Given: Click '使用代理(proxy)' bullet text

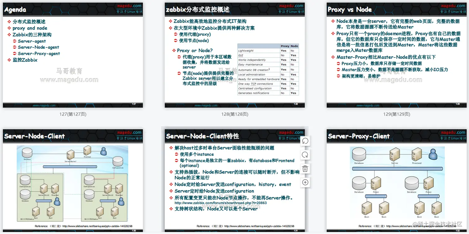Looking at the screenshot, I should pos(195,34).
